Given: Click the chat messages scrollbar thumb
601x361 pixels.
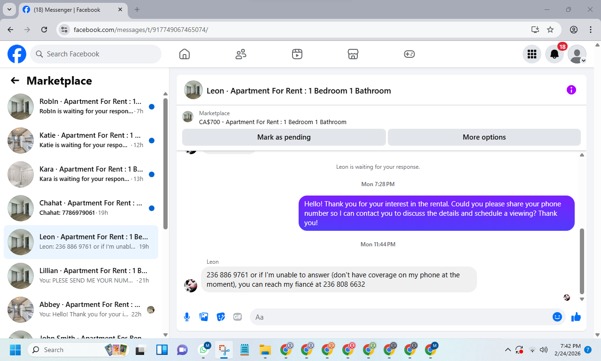Looking at the screenshot, I should click(x=582, y=261).
